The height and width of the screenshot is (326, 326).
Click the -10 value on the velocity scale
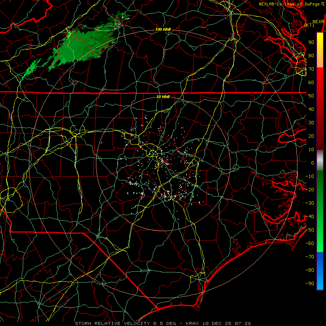pos(310,176)
